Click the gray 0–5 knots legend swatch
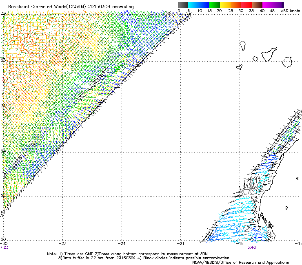The width and height of the screenshot is (302, 265). coord(183,5)
